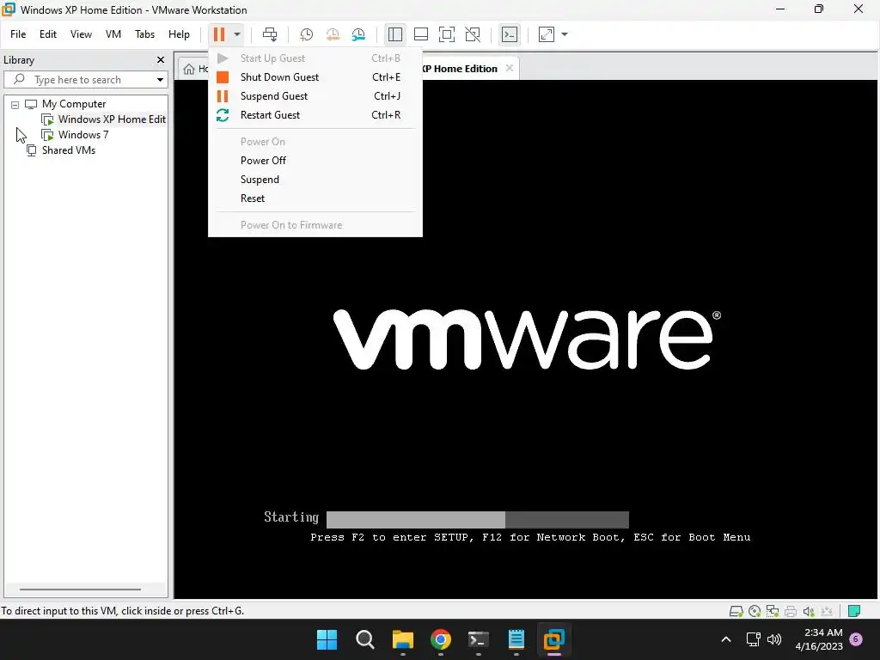
Task: Open the notification count badge
Action: pos(856,639)
